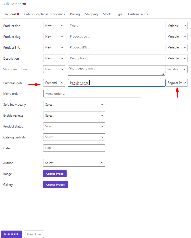Open the Shipping tab
This screenshot has width=191, height=238.
point(91,14)
